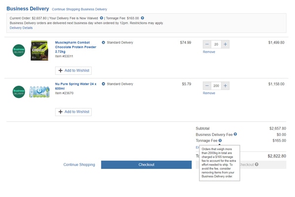Click Business Delivery badge for Musclepharm item
Screen dimensions: 295x197
pos(19,51)
